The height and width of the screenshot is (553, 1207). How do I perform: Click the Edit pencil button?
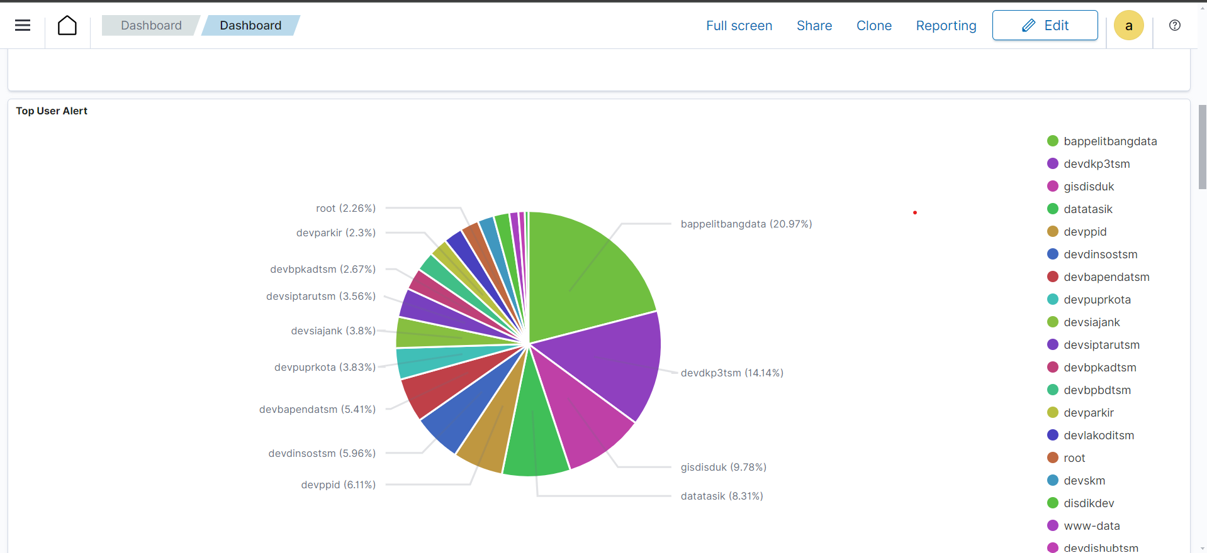tap(1045, 25)
